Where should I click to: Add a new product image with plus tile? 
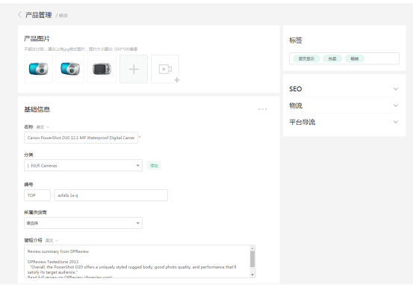pyautogui.click(x=134, y=69)
